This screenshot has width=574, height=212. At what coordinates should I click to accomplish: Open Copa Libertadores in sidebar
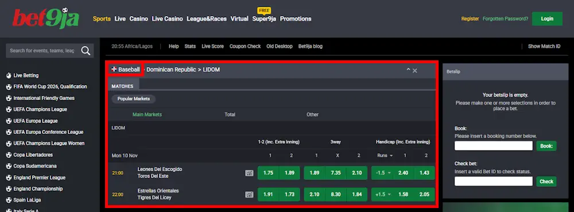click(x=33, y=155)
